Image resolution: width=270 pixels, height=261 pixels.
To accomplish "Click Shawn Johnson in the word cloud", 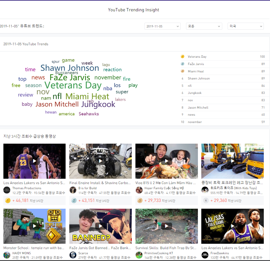I will click(x=70, y=68).
